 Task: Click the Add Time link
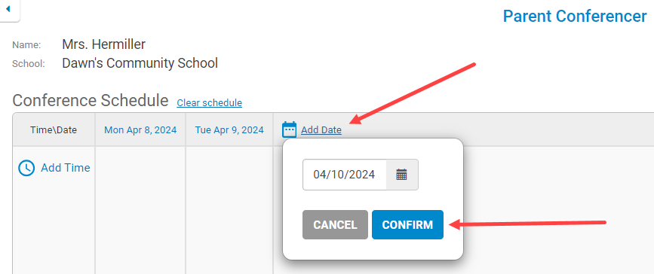66,168
